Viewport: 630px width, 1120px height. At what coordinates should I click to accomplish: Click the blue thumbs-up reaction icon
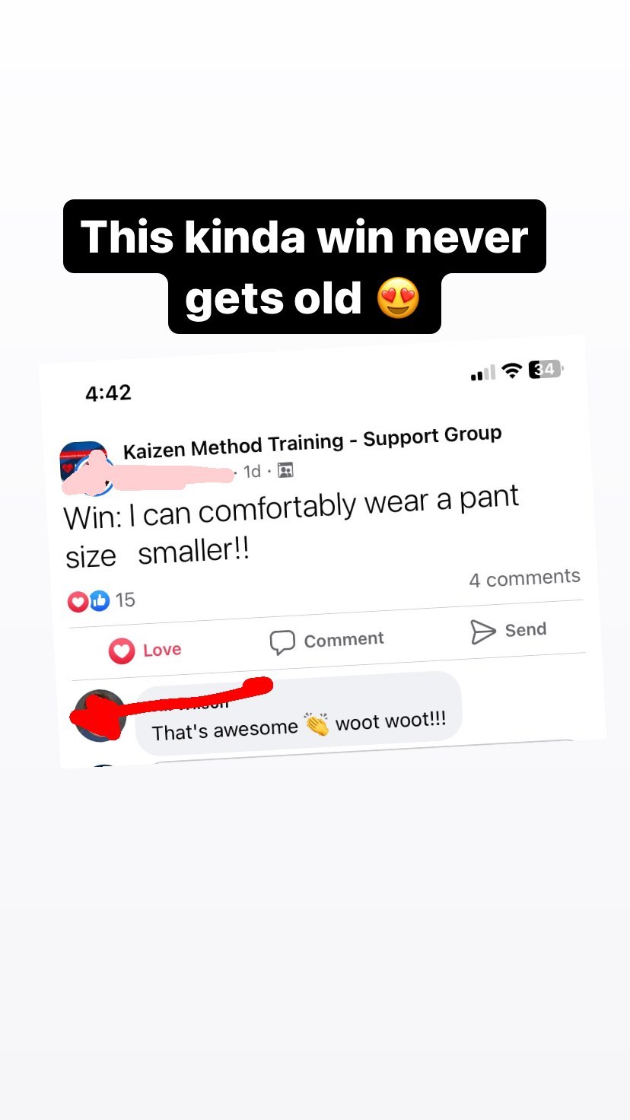tap(100, 600)
